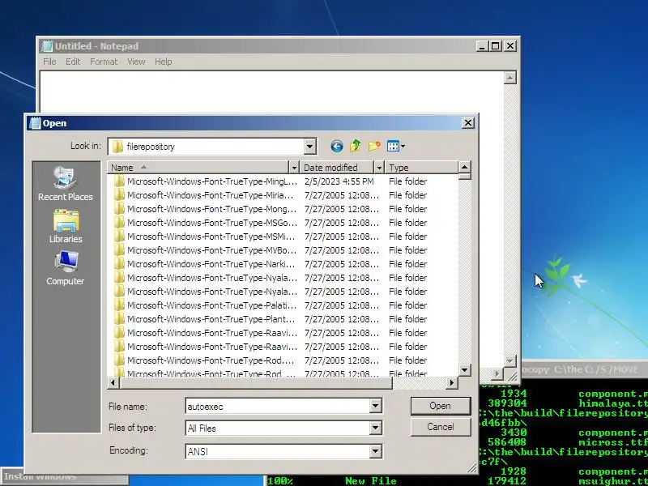This screenshot has width=648, height=486.
Task: Go up one folder level
Action: pyautogui.click(x=356, y=146)
